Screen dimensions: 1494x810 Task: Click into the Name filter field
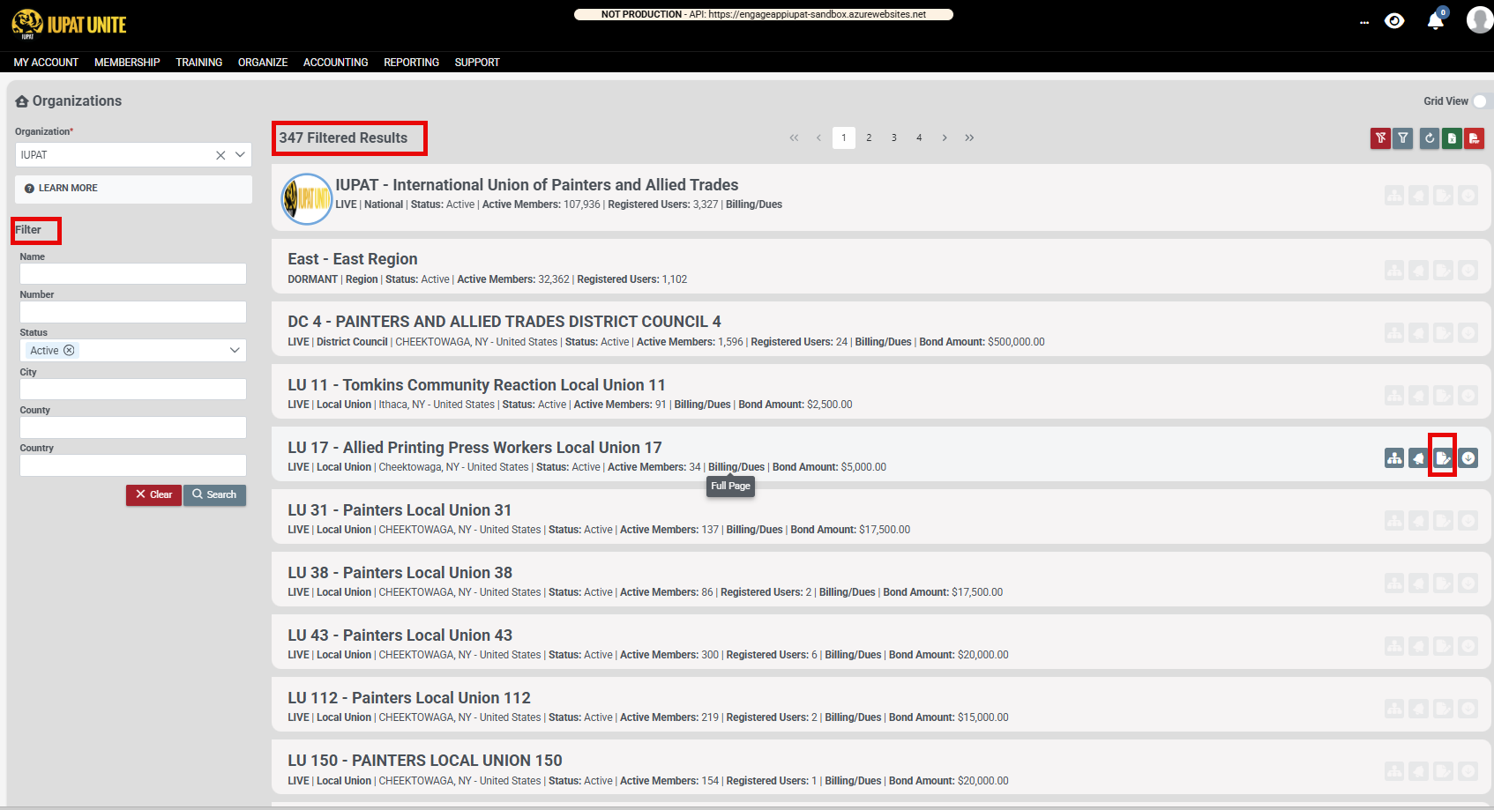coord(133,274)
